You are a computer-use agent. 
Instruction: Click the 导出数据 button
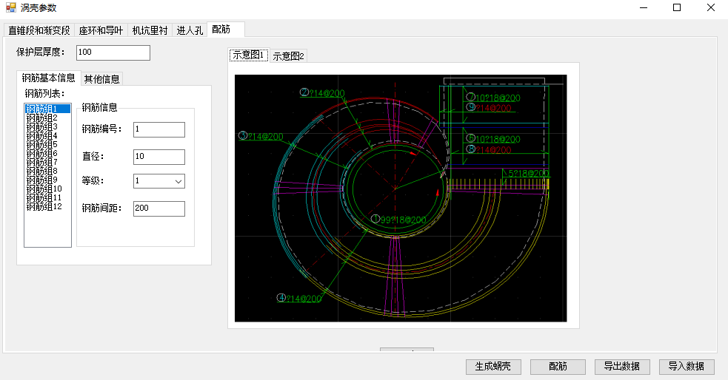click(622, 367)
